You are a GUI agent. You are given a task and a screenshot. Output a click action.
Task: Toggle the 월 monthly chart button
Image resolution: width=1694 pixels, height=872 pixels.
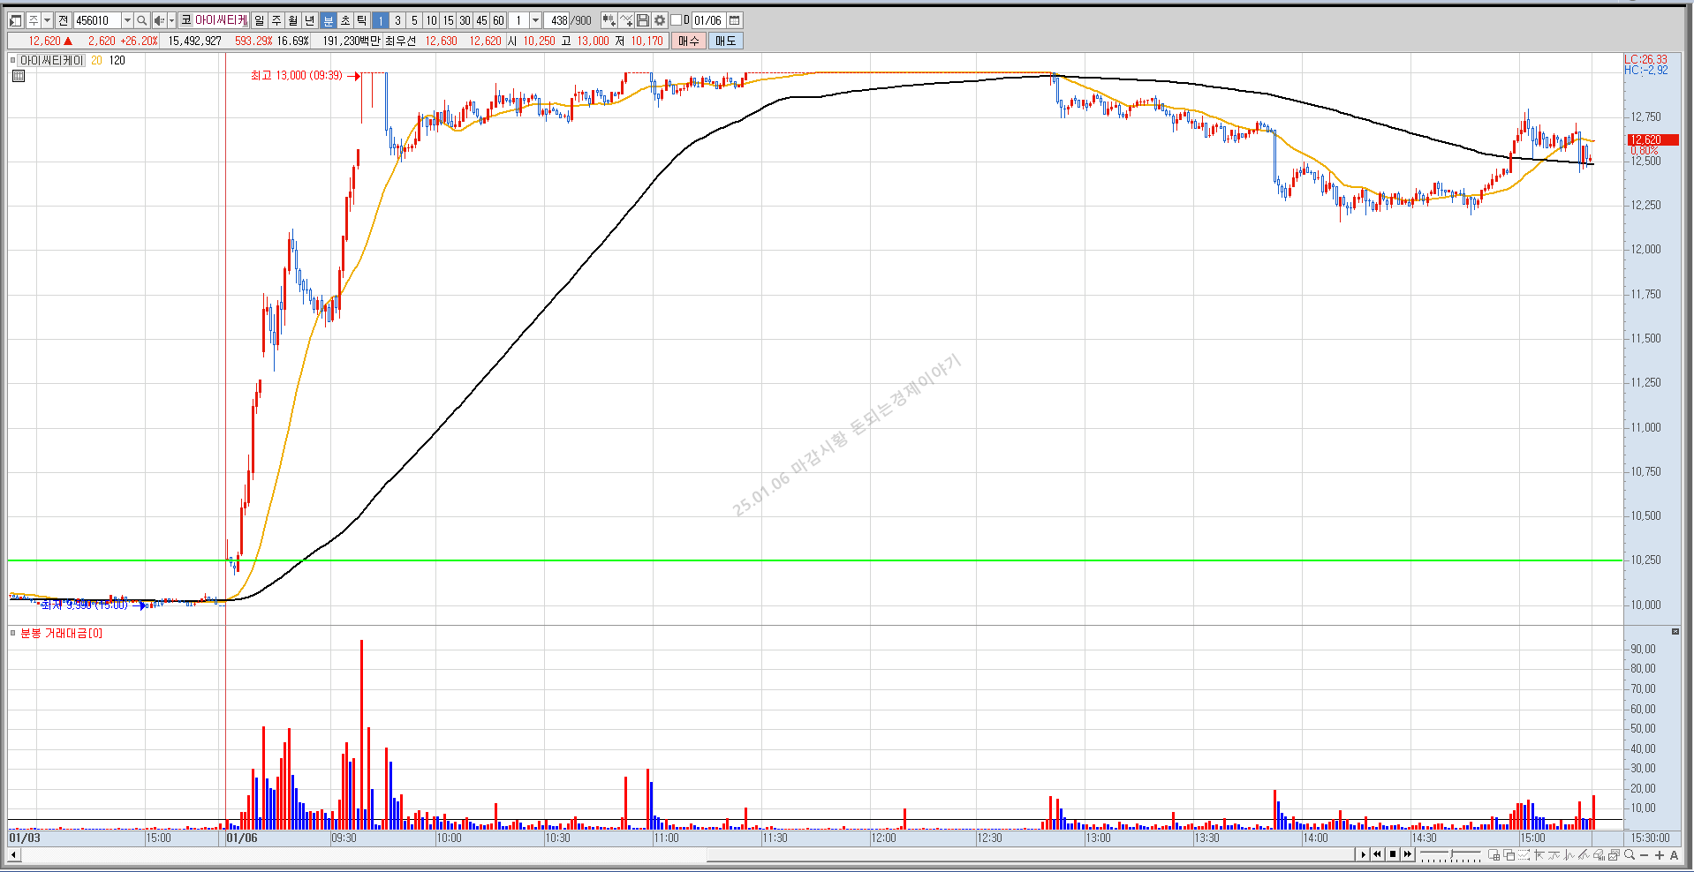click(x=292, y=20)
